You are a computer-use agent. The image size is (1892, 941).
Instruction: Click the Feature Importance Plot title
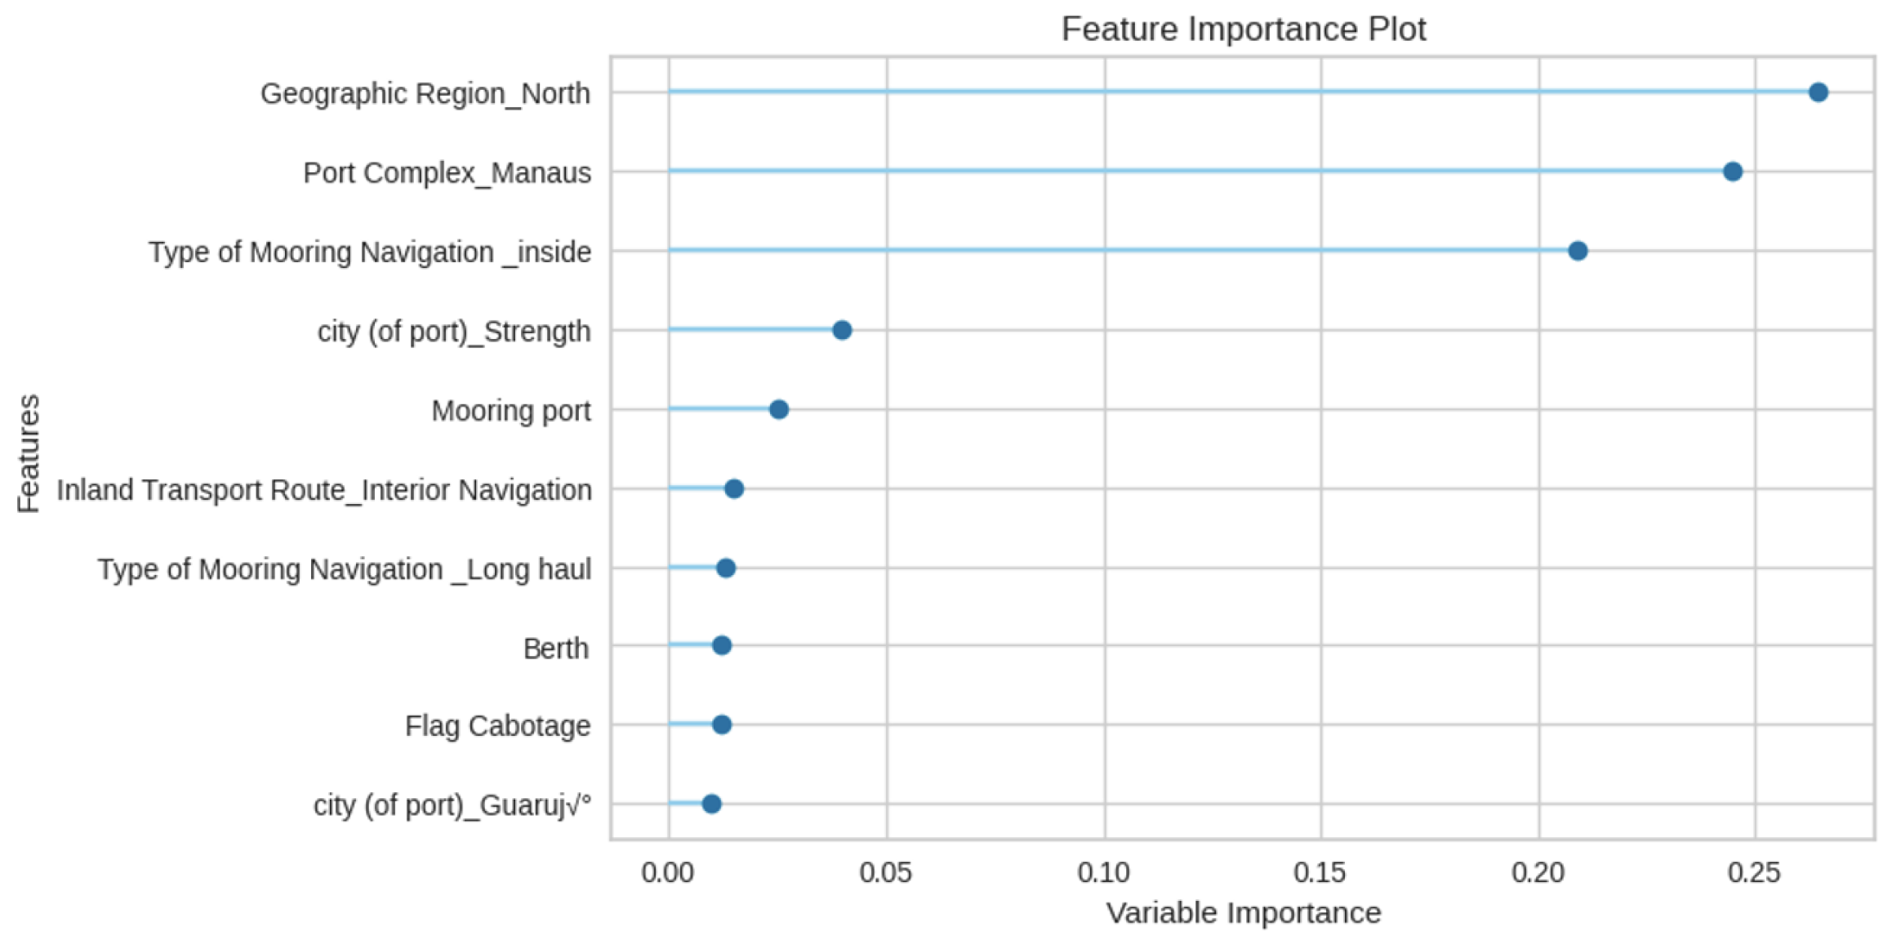click(x=1243, y=29)
